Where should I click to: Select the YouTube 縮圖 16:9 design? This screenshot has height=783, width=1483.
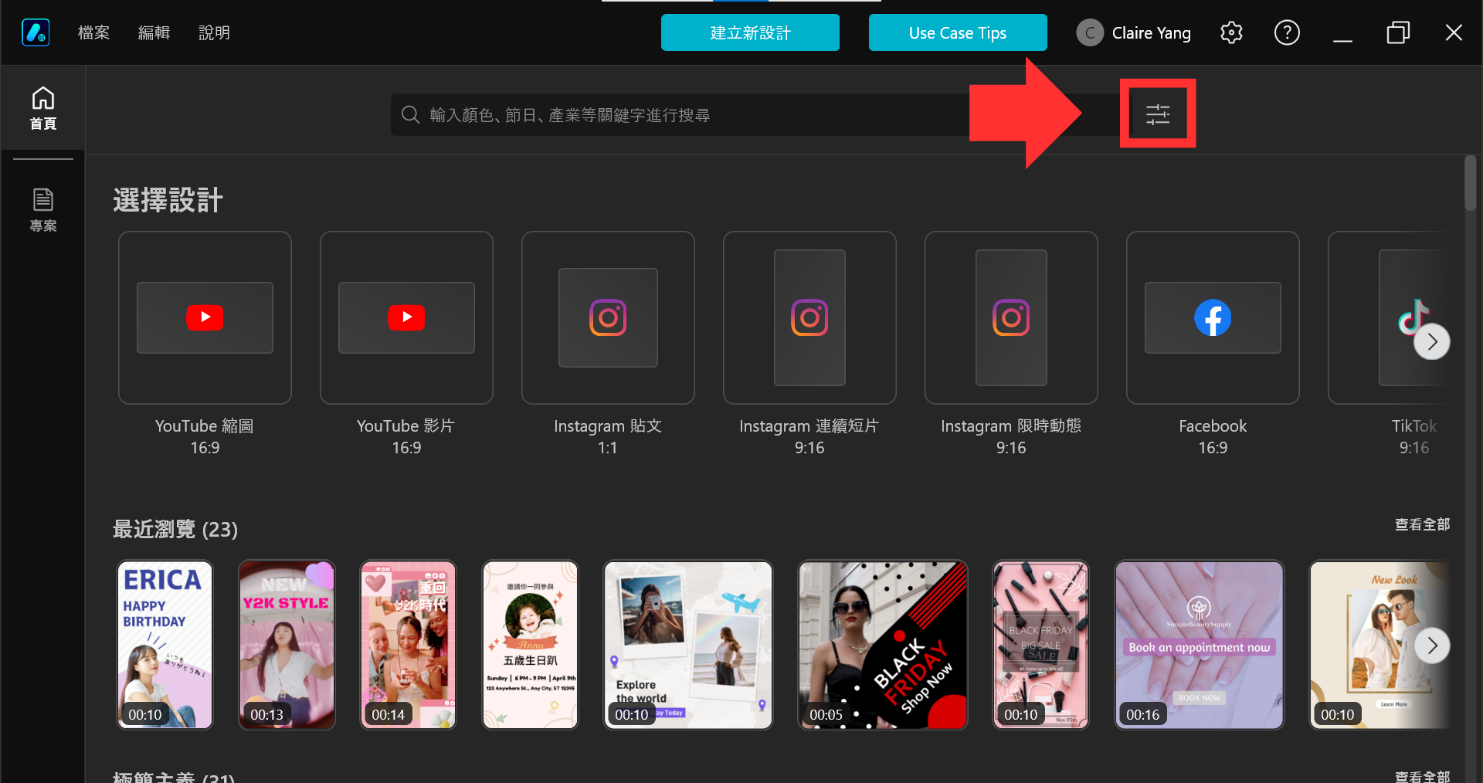(x=205, y=317)
